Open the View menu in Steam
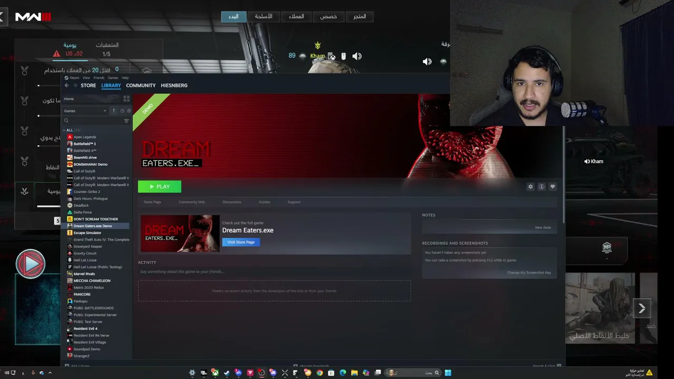This screenshot has width=674, height=379. 86,78
